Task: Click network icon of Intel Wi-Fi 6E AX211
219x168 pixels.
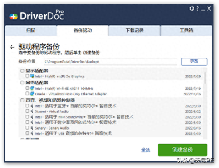Action: 32,88
